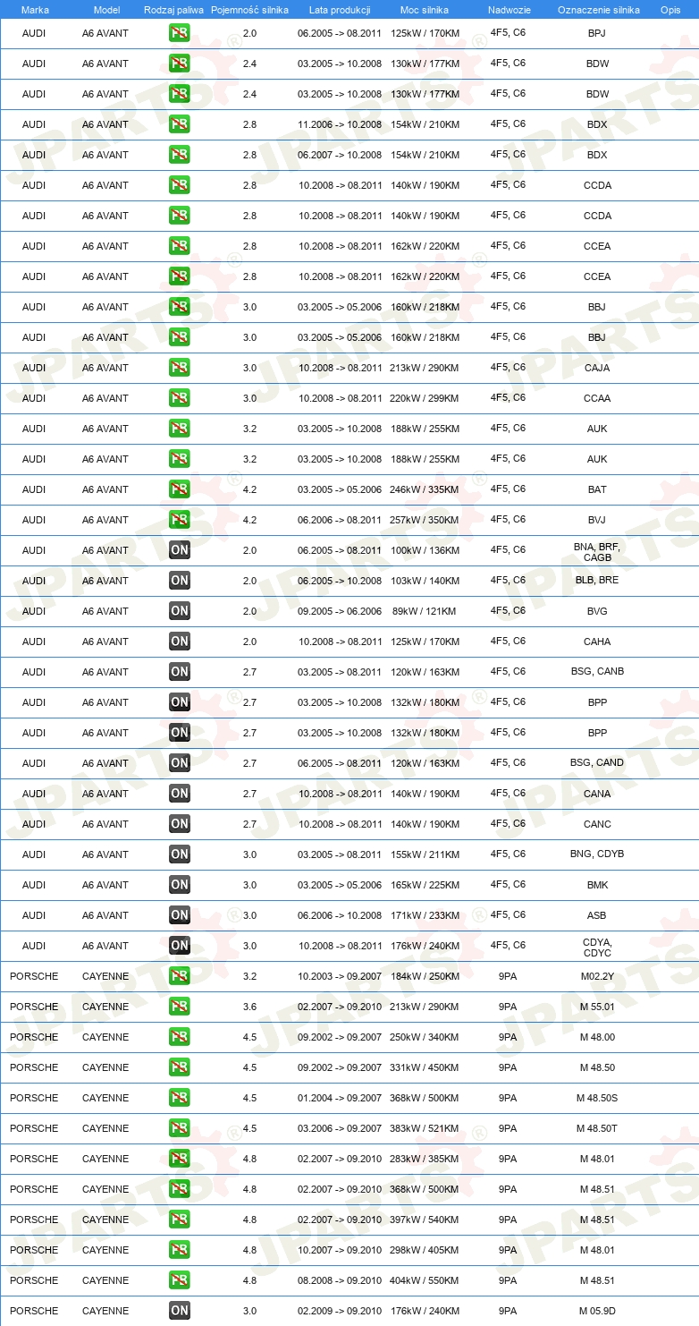This screenshot has height=1326, width=699.
Task: Select the engine code BAT cell
Action: click(597, 489)
